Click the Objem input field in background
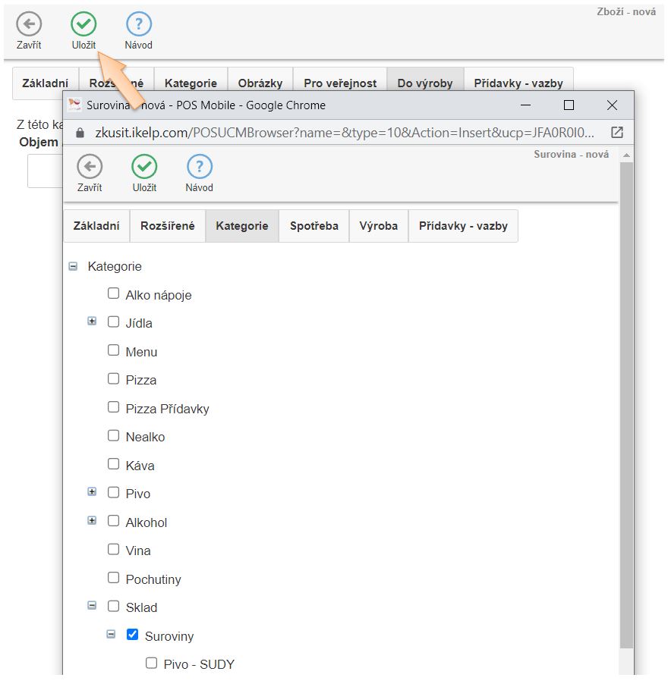Image resolution: width=668 pixels, height=684 pixels. point(44,171)
